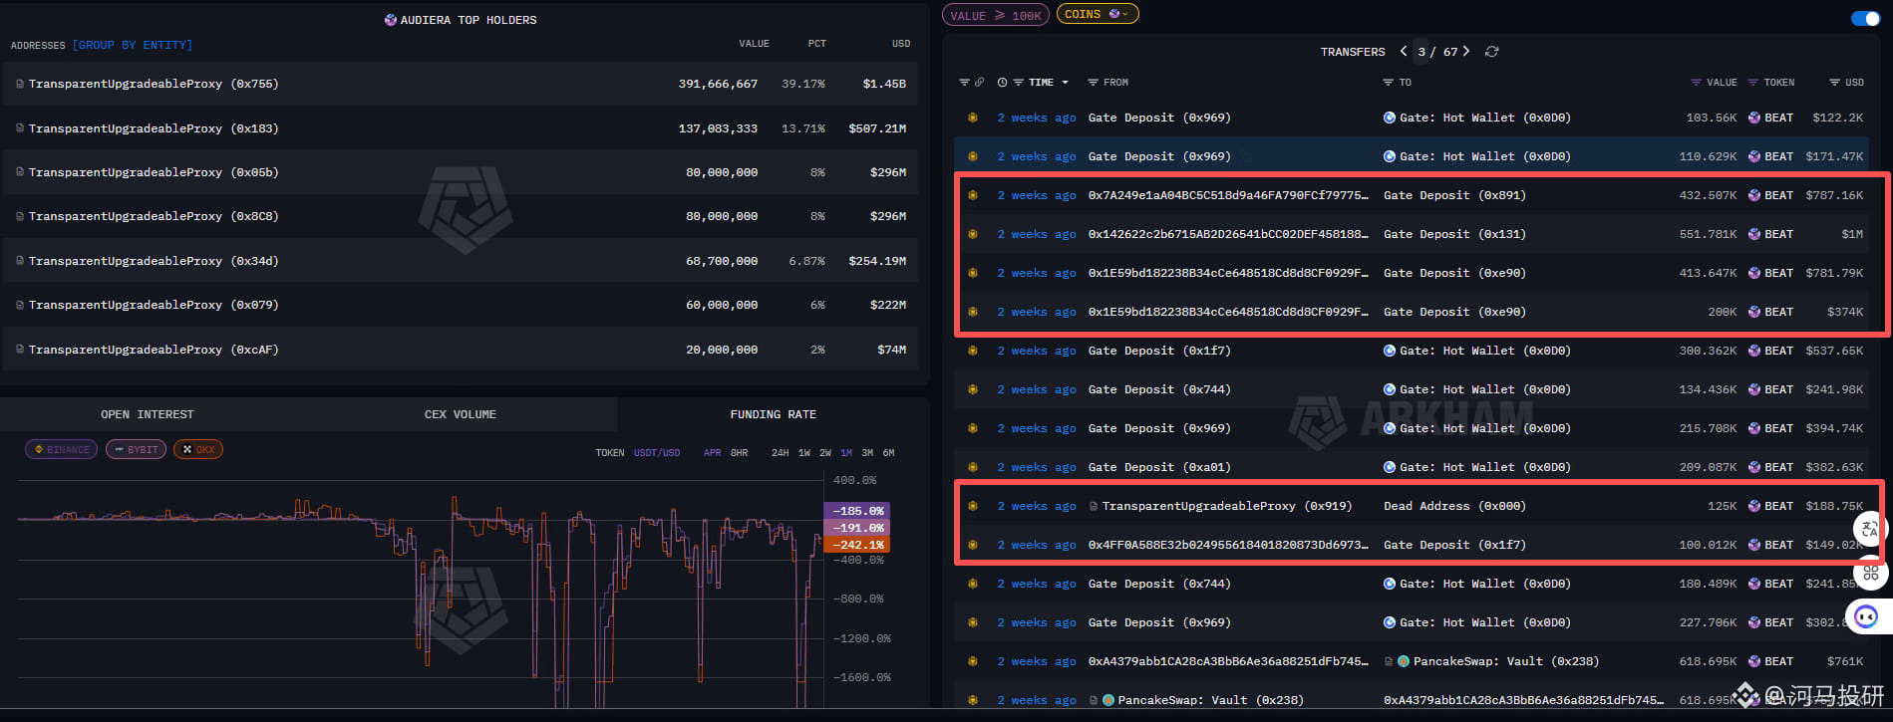Open the floating assistant face widget
Viewport: 1893px width, 722px height.
coord(1867,616)
